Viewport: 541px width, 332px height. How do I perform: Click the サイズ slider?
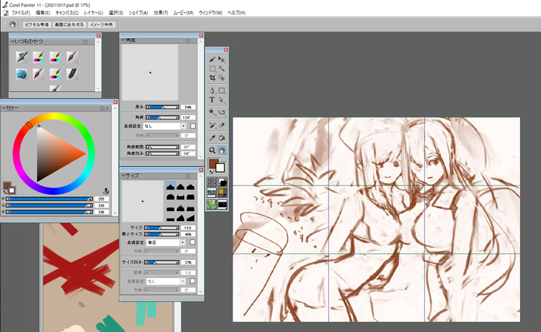(162, 228)
